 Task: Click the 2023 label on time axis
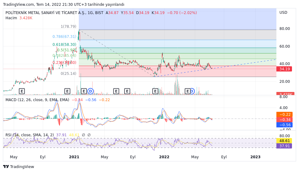coord(255,157)
